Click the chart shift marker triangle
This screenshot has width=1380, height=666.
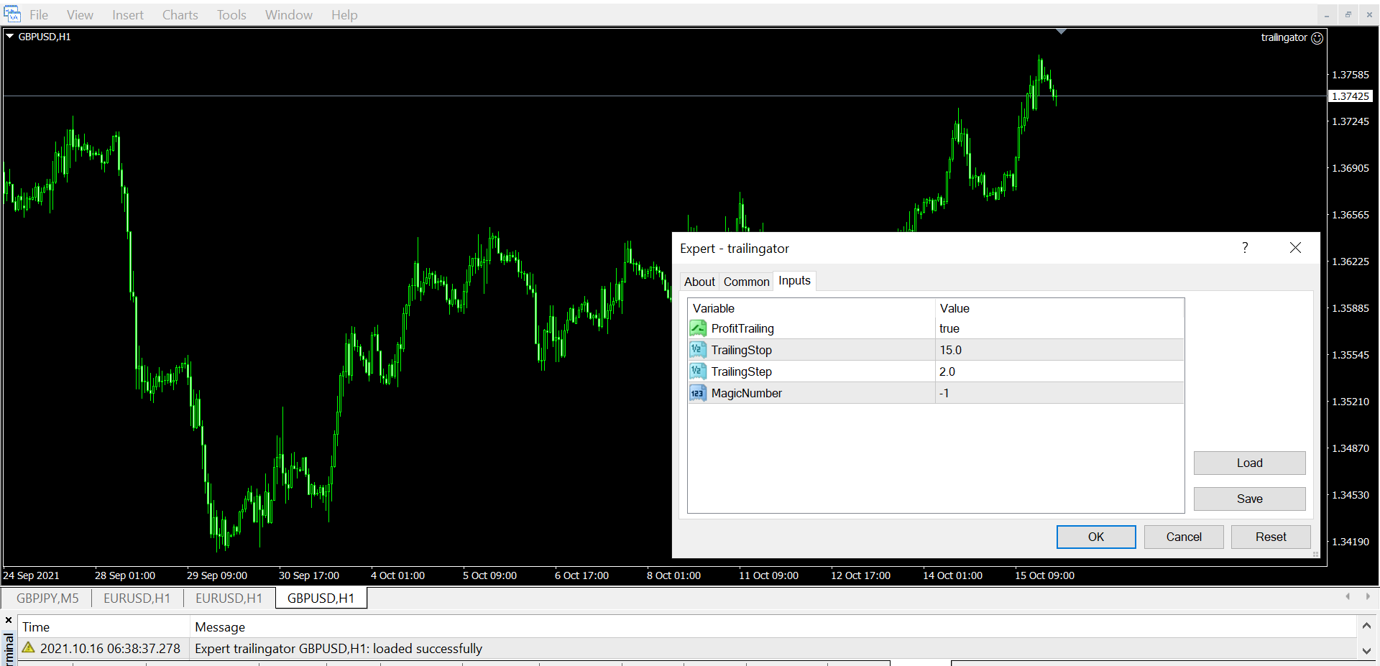1061,32
